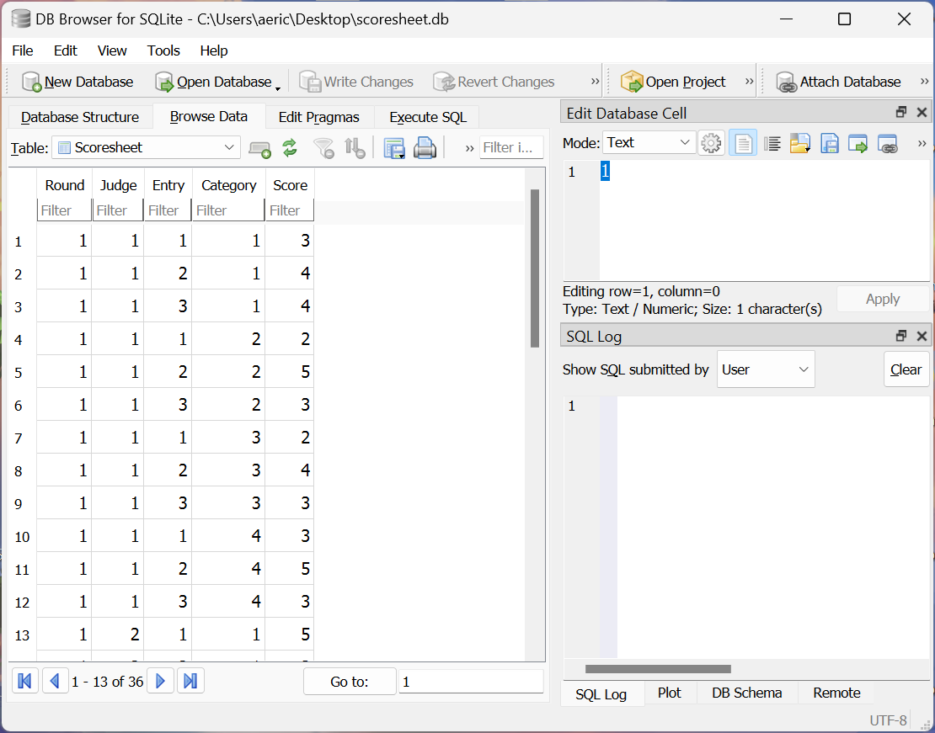Undock the Edit Database Cell panel
Viewport: 935px width, 733px height.
coord(901,112)
